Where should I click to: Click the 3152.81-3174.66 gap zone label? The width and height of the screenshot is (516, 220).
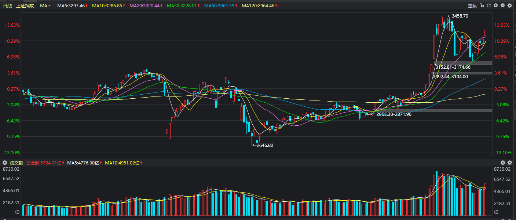(x=453, y=67)
